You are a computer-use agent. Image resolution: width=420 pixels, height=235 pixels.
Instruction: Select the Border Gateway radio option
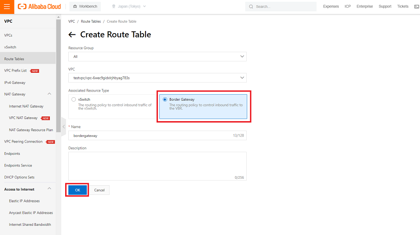click(x=164, y=99)
